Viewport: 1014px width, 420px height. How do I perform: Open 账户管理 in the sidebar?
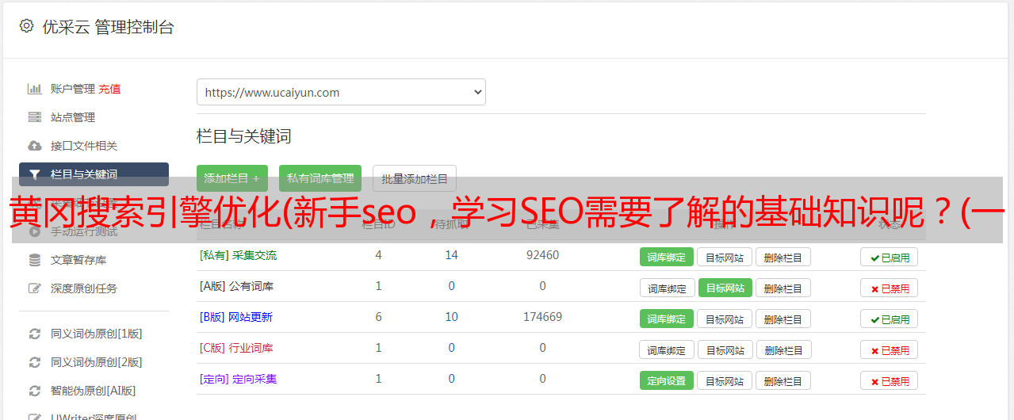pos(73,89)
